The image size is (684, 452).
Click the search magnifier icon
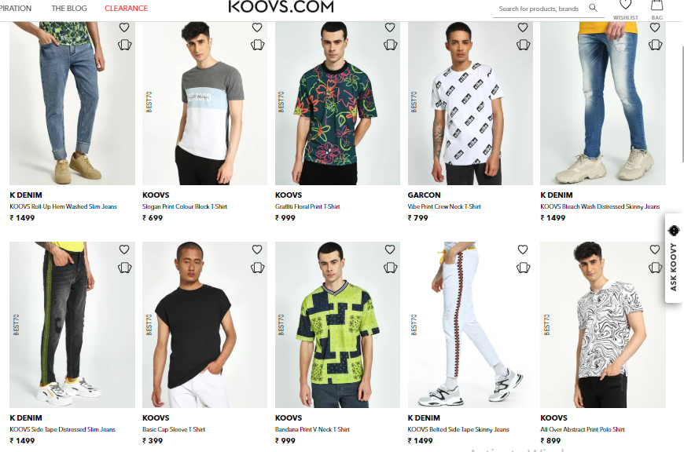pyautogui.click(x=593, y=8)
